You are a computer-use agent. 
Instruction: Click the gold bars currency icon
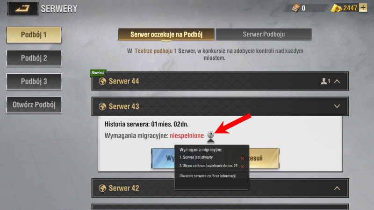pos(336,8)
